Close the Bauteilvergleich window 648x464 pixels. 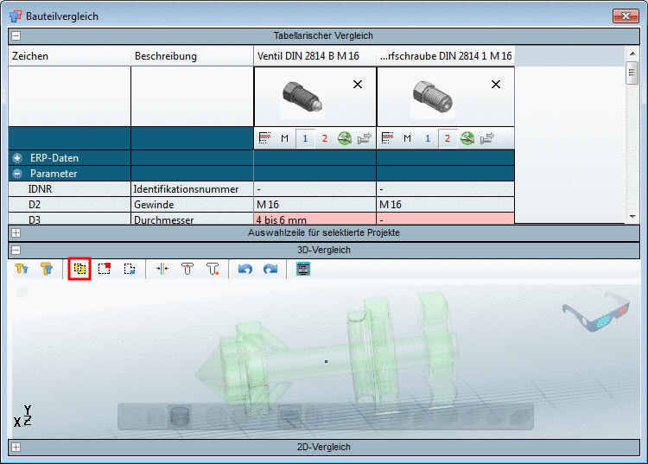tap(626, 16)
